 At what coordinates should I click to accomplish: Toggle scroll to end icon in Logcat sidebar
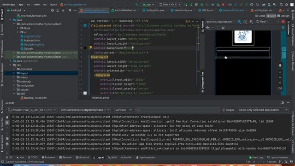(x=7, y=123)
